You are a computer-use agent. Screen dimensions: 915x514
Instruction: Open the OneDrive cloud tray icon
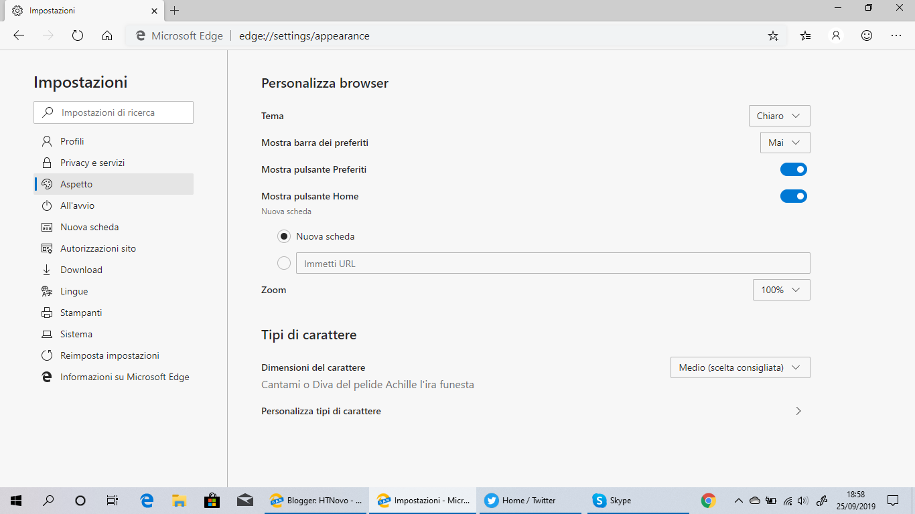pos(755,500)
